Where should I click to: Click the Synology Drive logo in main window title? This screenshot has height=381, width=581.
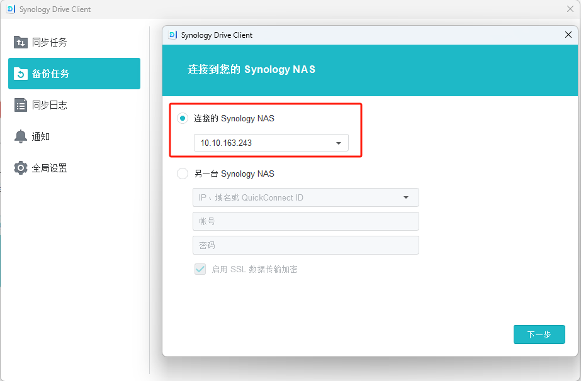click(11, 9)
